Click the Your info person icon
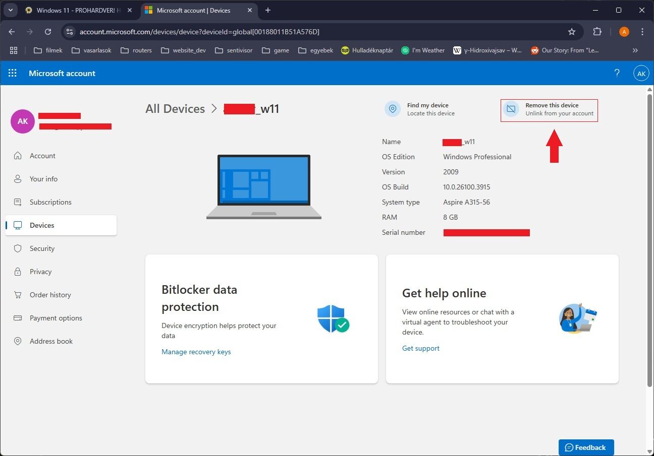The height and width of the screenshot is (456, 654). pyautogui.click(x=18, y=179)
